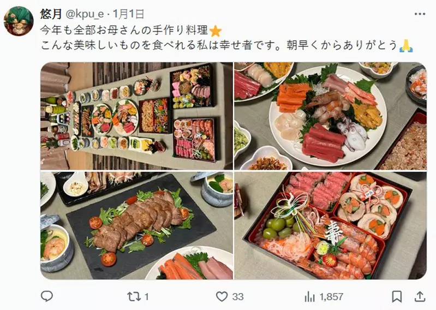Open the three-dot more options menu
The height and width of the screenshot is (310, 436).
click(x=420, y=14)
